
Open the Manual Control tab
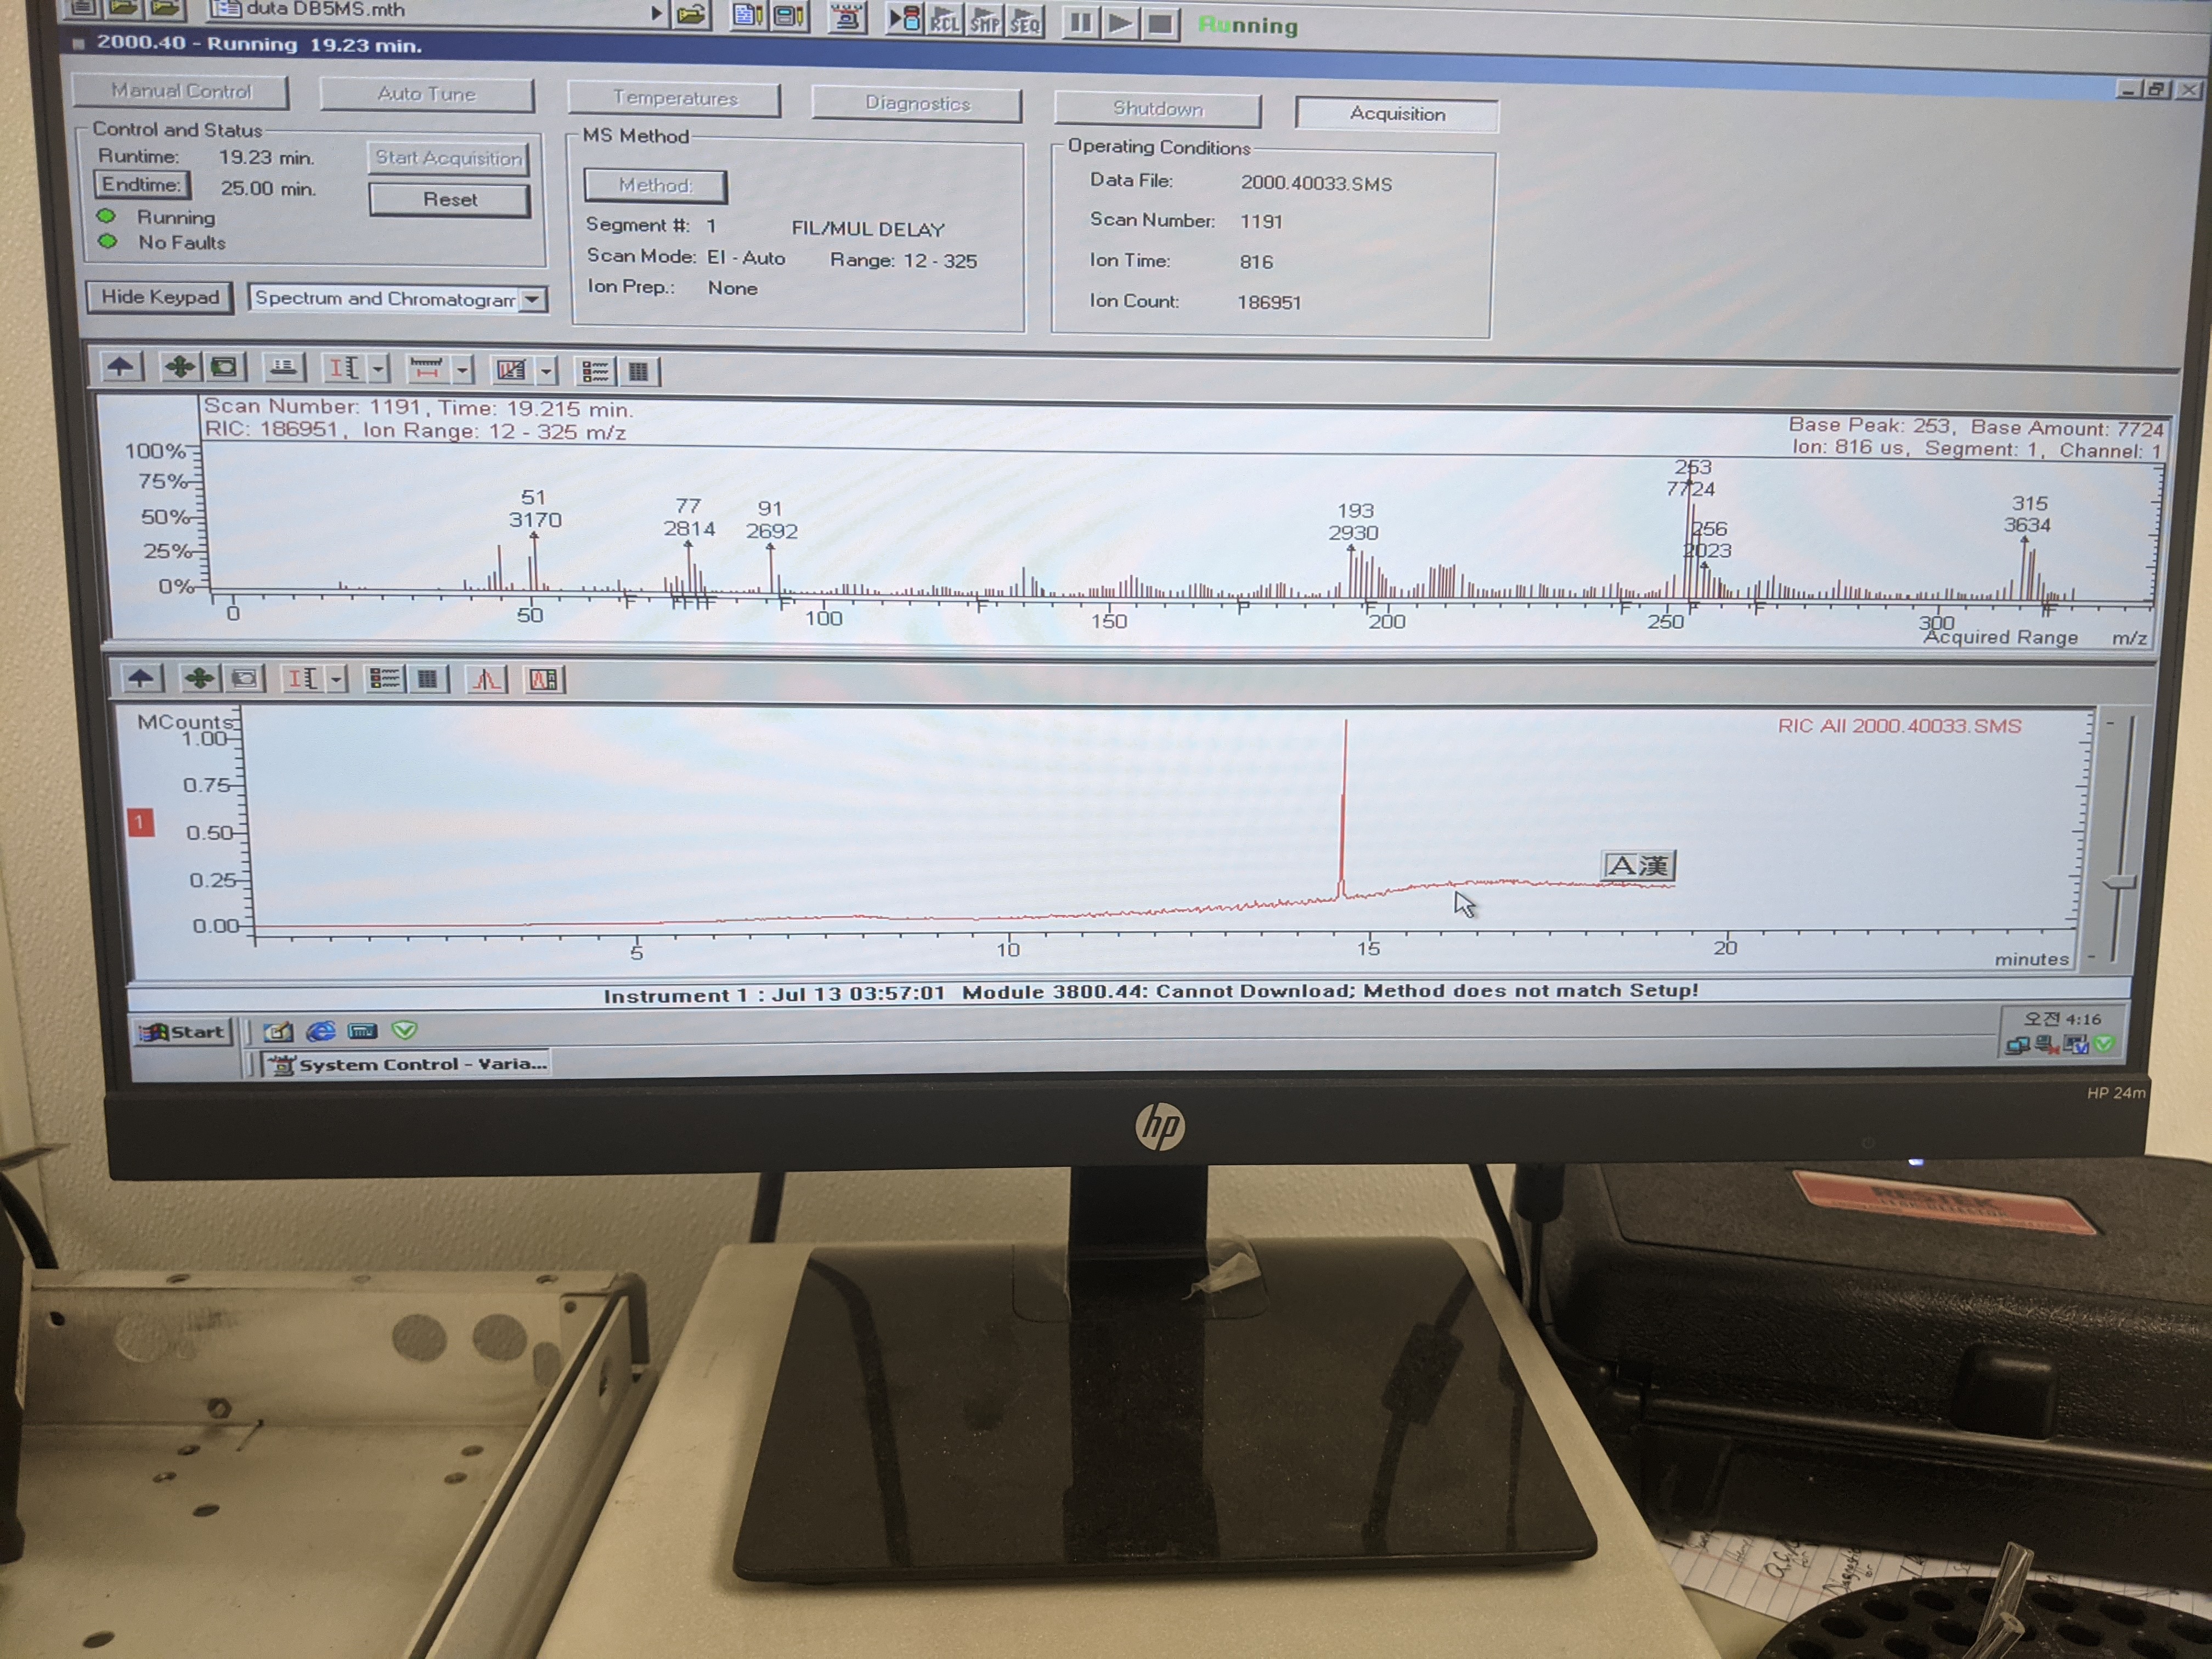point(181,91)
